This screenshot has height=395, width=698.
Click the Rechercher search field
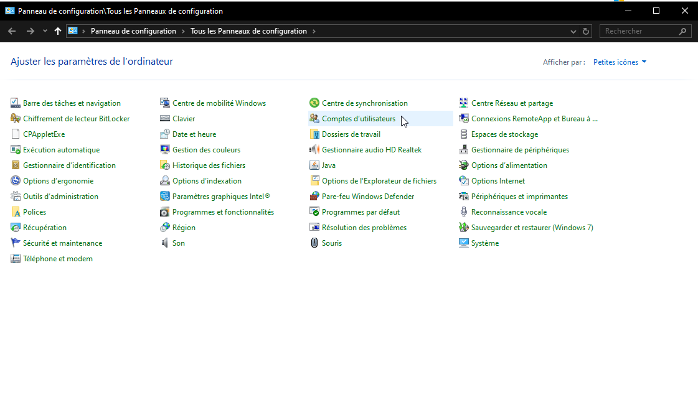coord(639,31)
